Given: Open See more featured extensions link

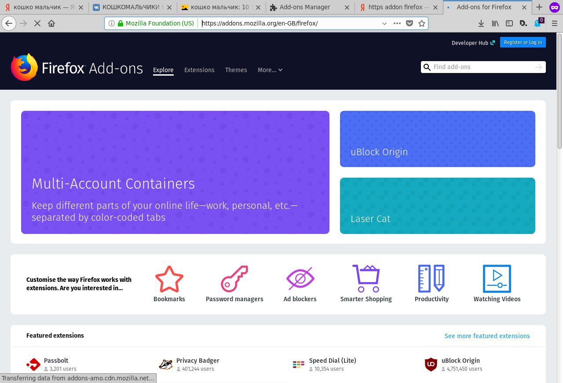Looking at the screenshot, I should [487, 336].
